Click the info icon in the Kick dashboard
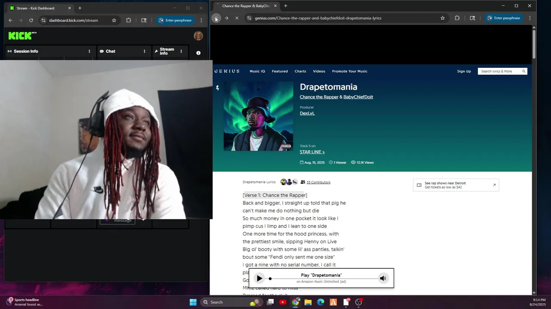 click(198, 53)
